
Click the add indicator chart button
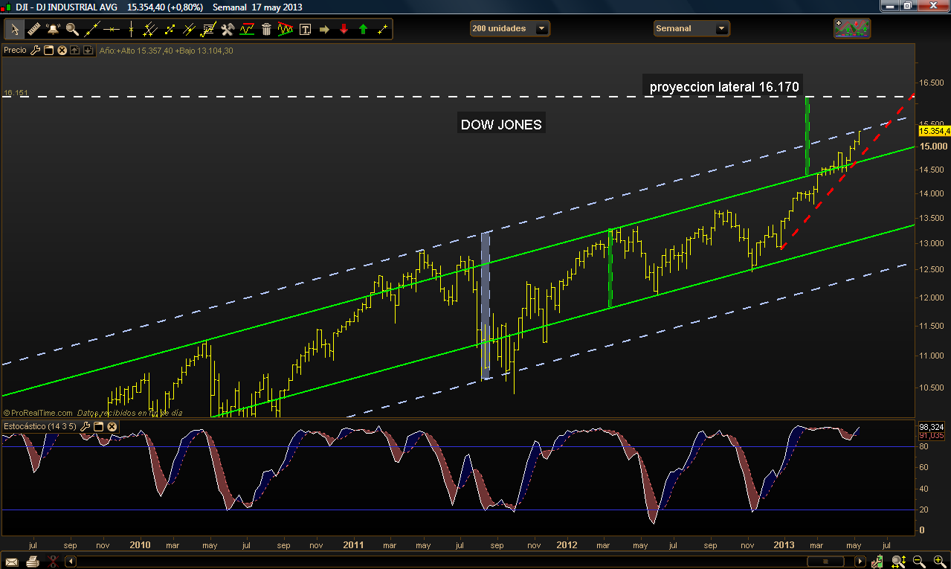(852, 28)
